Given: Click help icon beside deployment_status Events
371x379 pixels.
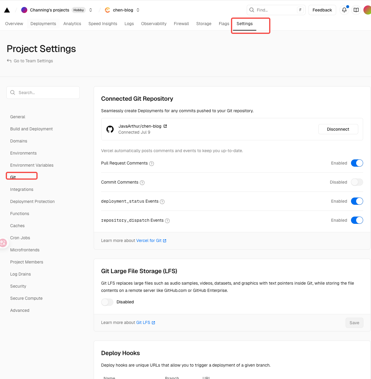Looking at the screenshot, I should [x=162, y=202].
